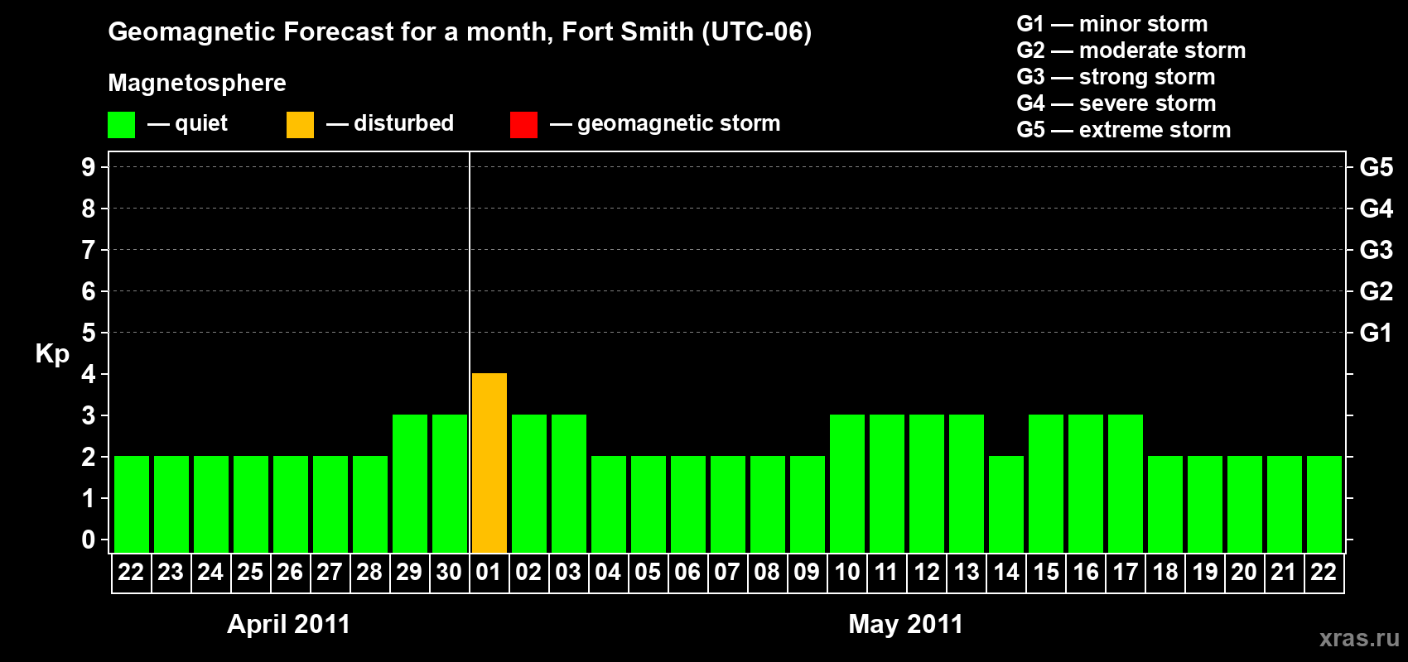This screenshot has width=1408, height=662.
Task: Click the bar for May 03
Action: coord(569,484)
